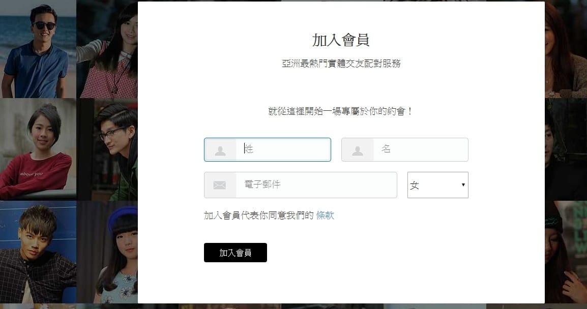
Task: Click the person icon in the 名 field
Action: 358,150
